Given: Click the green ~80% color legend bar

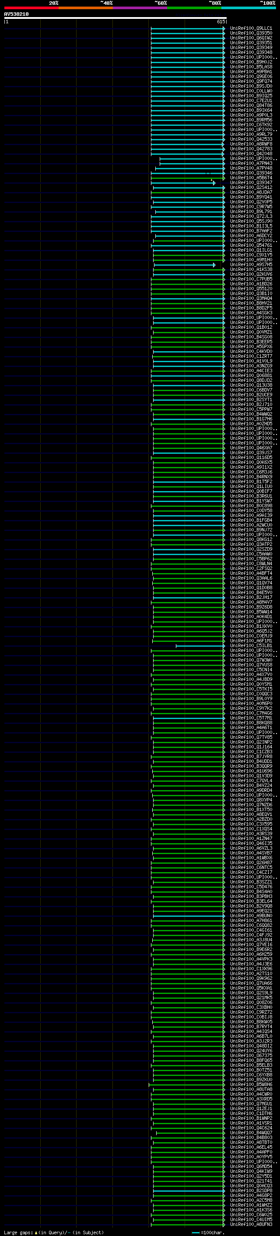Looking at the screenshot, I should [x=194, y=8].
